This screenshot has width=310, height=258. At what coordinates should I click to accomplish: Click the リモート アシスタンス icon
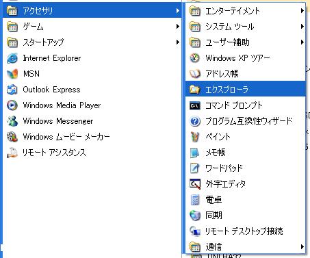[x=12, y=153]
